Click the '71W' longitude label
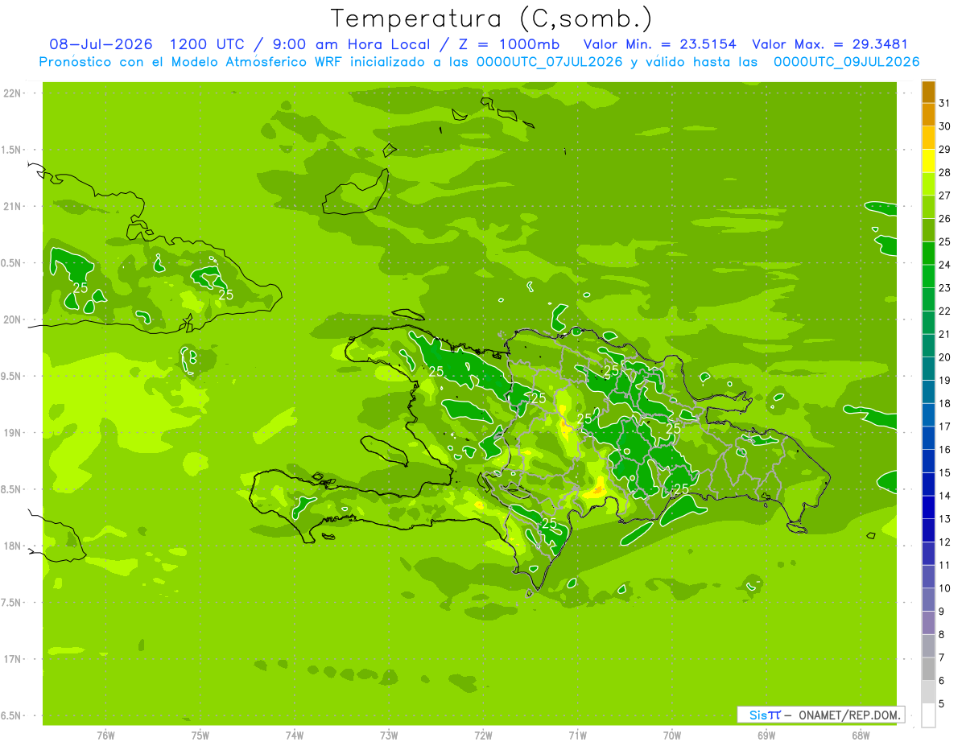Image resolution: width=966 pixels, height=746 pixels. [577, 736]
